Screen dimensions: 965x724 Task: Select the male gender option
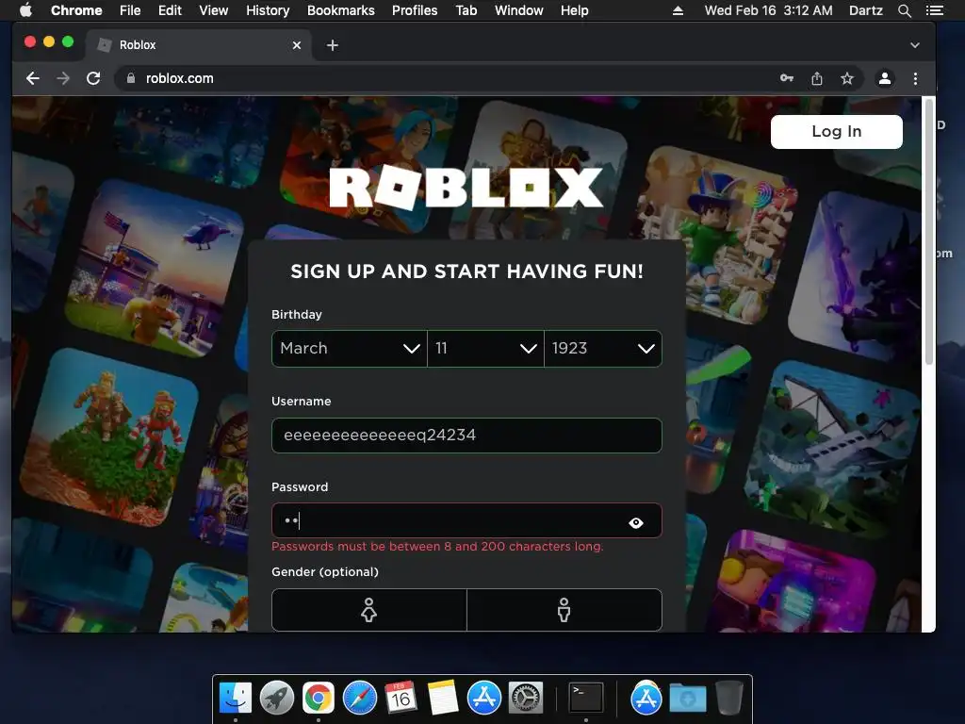pos(564,610)
